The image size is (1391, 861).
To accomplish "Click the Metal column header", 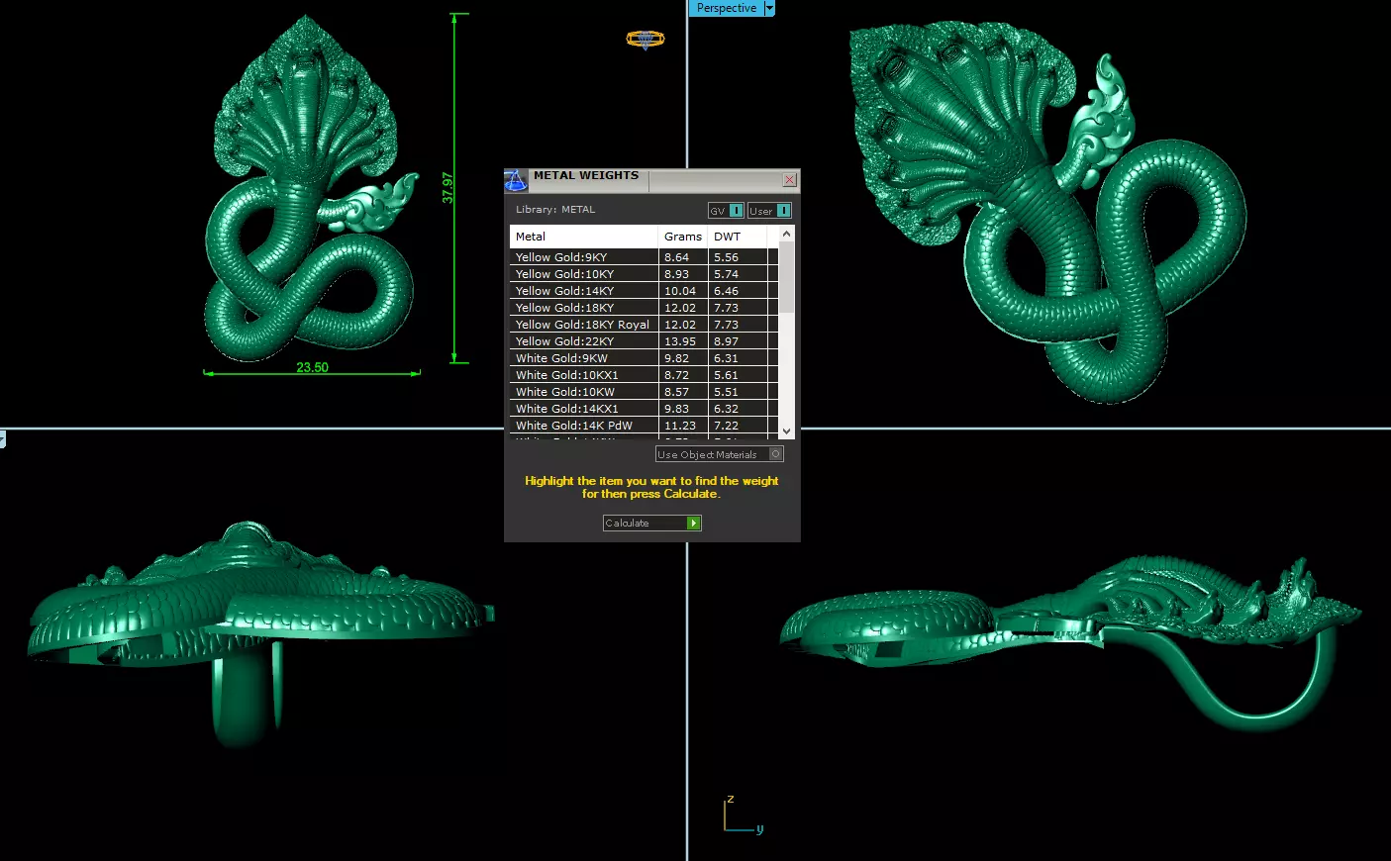I will pyautogui.click(x=584, y=237).
